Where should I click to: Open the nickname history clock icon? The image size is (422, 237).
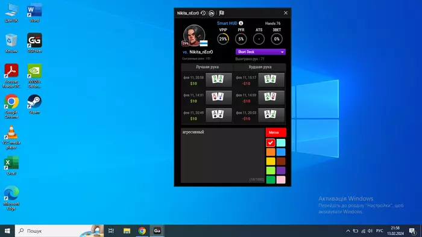point(203,13)
